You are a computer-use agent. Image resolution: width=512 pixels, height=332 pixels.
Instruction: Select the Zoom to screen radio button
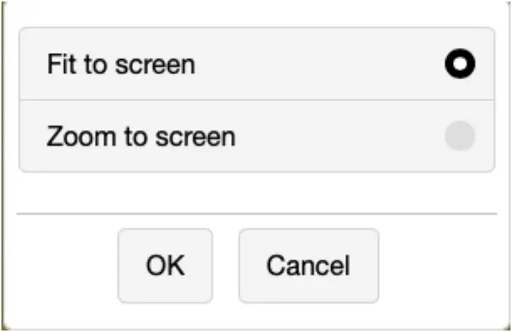pyautogui.click(x=460, y=136)
